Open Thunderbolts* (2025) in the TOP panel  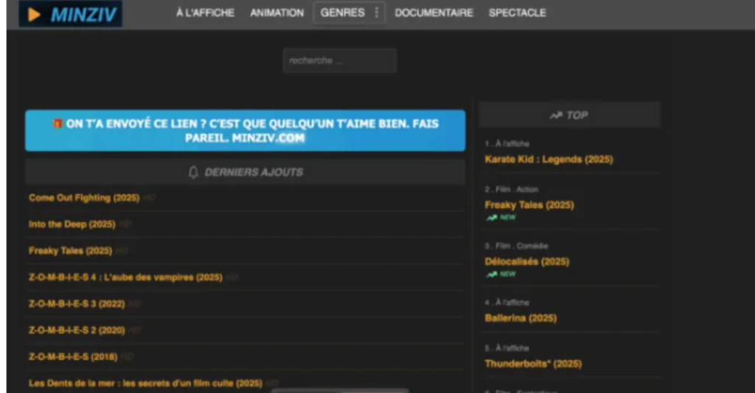pyautogui.click(x=533, y=364)
